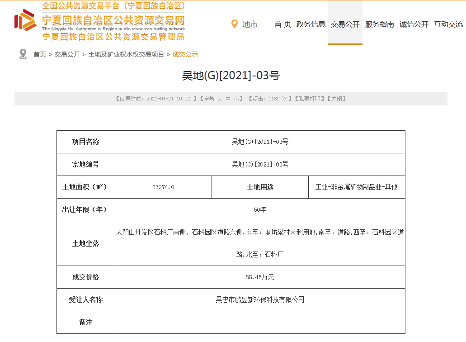Click the 受让人名称 label cell

[x=86, y=300]
